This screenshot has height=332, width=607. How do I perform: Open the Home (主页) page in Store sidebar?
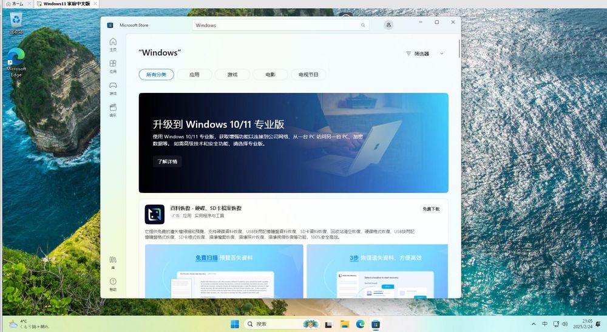pyautogui.click(x=113, y=44)
